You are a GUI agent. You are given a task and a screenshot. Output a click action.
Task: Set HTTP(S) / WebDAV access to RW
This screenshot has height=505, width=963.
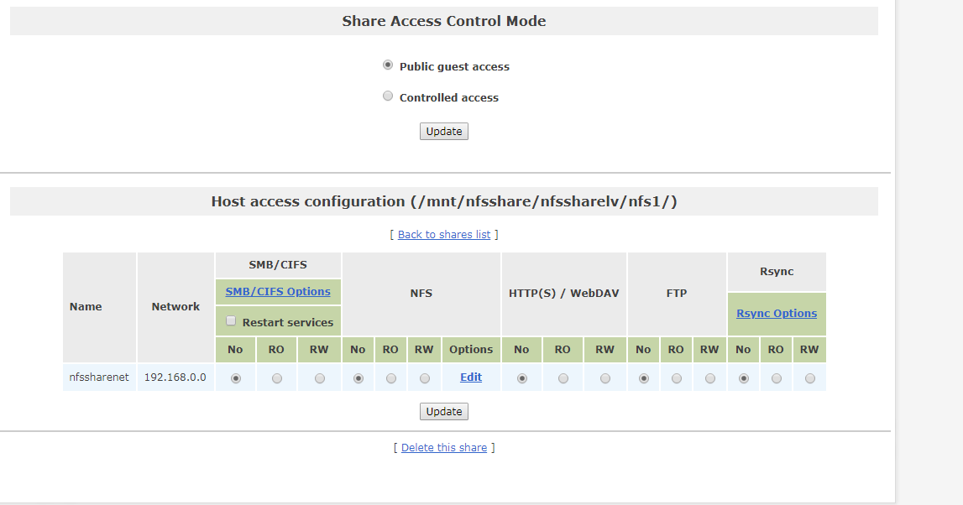604,377
